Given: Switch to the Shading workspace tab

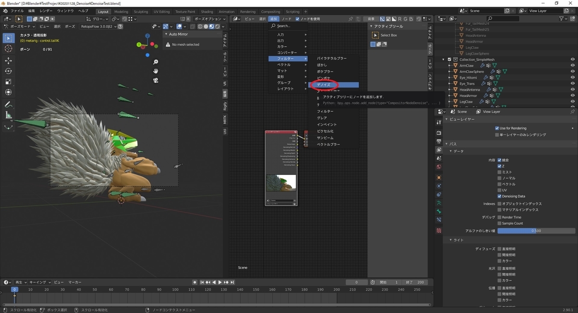Looking at the screenshot, I should click(x=207, y=12).
